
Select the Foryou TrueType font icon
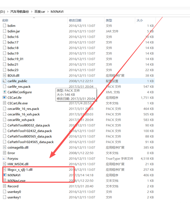pos(4,159)
